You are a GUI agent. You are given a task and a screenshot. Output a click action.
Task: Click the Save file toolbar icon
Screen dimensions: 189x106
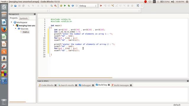[19, 6]
